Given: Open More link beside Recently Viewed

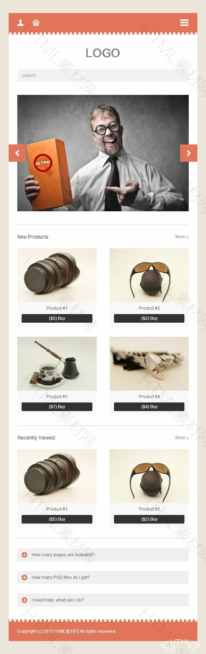Looking at the screenshot, I should 182,438.
